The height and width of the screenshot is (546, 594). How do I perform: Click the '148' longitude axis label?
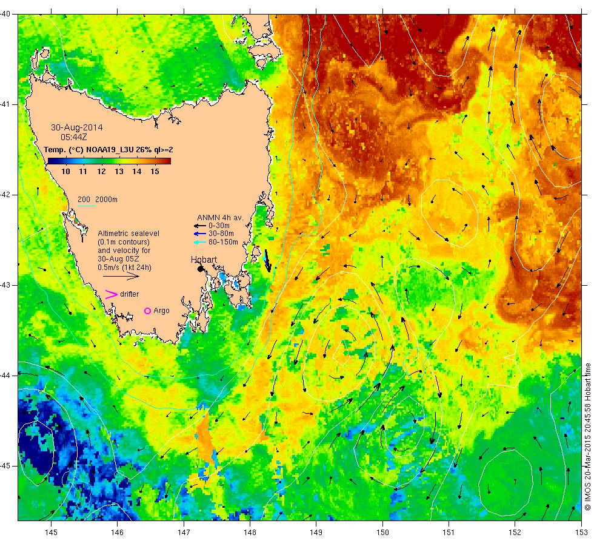[x=250, y=533]
